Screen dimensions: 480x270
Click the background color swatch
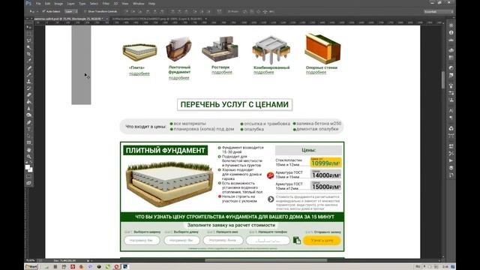(30, 169)
